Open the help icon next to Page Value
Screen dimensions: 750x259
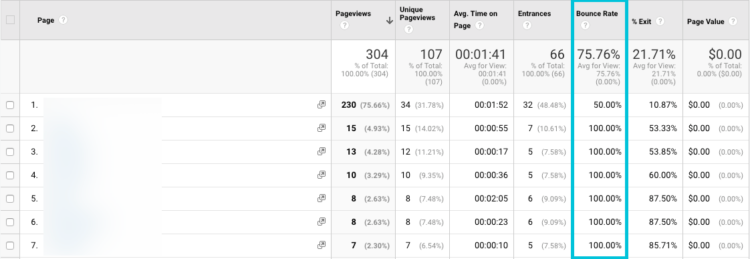(733, 21)
